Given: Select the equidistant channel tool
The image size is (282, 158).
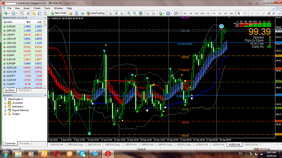Looking at the screenshot, I should click(269, 14).
